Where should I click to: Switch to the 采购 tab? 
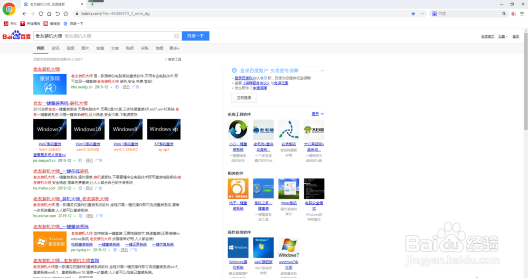pyautogui.click(x=145, y=48)
